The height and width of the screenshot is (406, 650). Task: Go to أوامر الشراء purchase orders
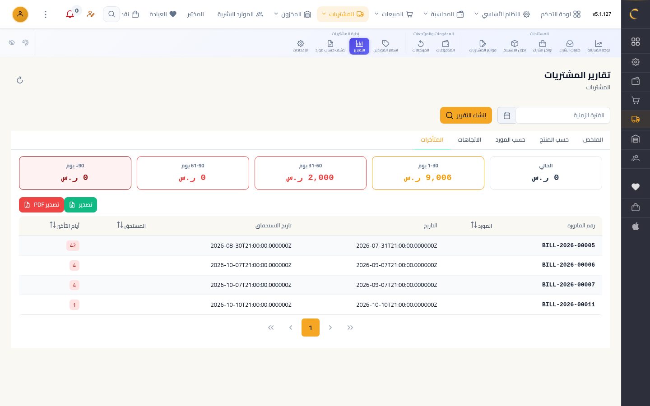(543, 46)
